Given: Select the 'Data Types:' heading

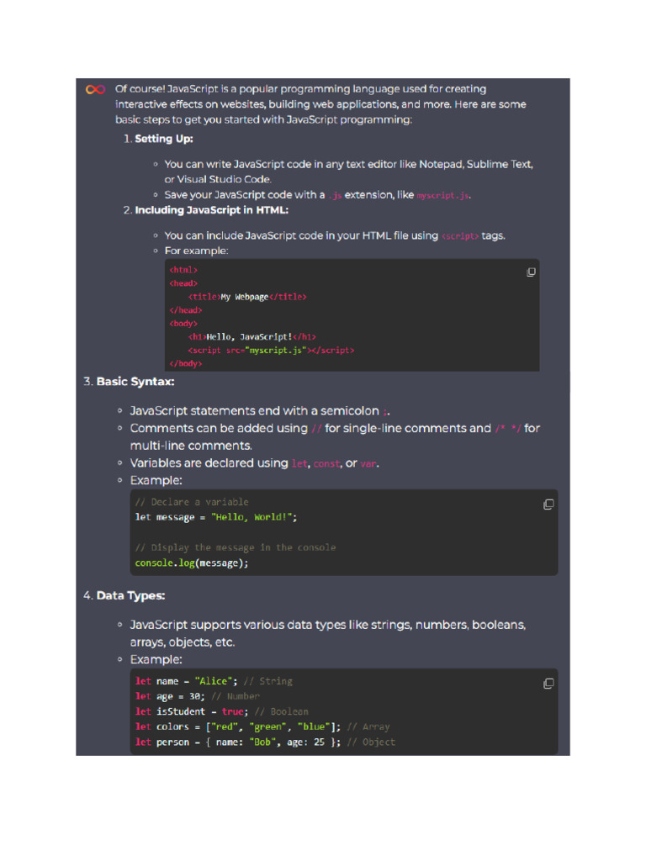Looking at the screenshot, I should tap(130, 595).
